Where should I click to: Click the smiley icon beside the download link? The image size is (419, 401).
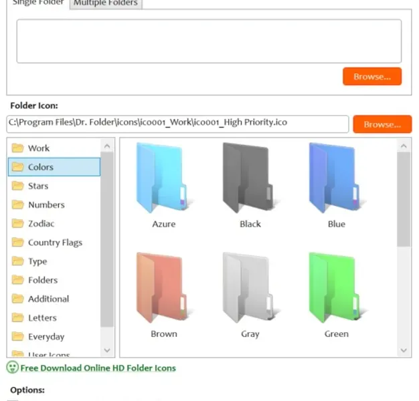12,368
